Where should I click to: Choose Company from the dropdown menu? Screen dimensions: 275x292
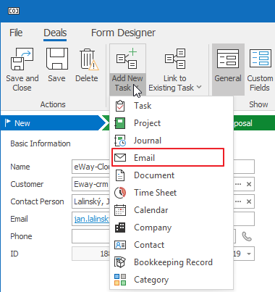pos(172,228)
